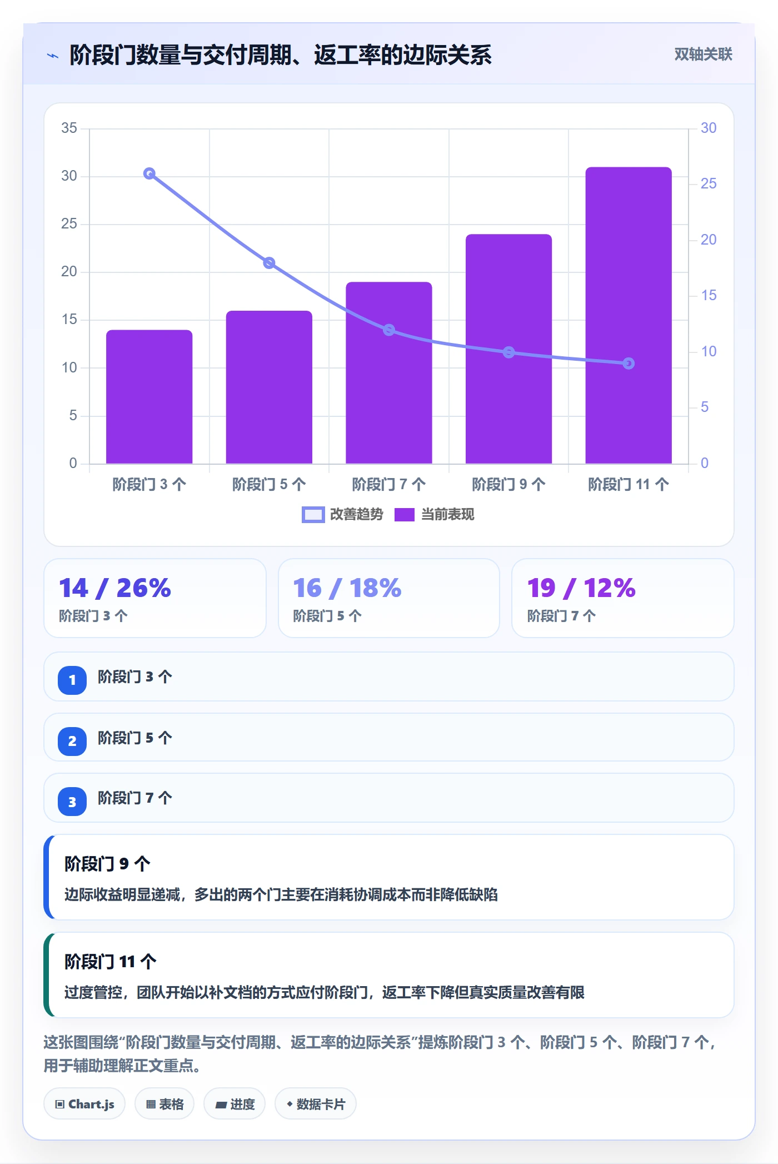Click the bar for 阶段门 7 个

389,373
